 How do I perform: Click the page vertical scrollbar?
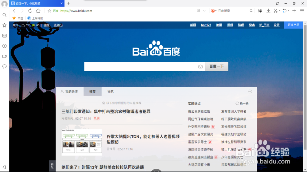305,88
